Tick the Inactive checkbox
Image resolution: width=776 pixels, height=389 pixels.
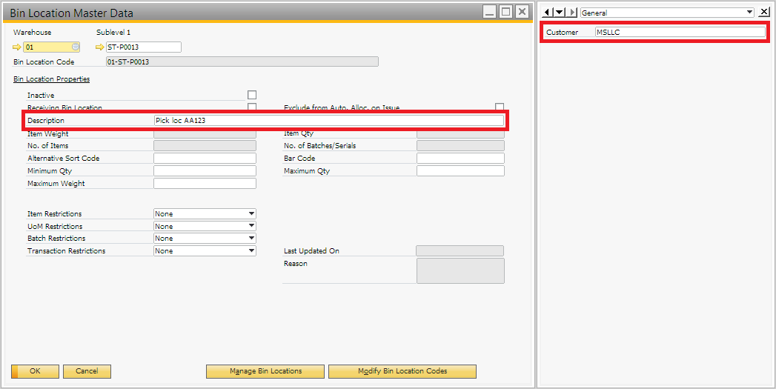click(252, 95)
